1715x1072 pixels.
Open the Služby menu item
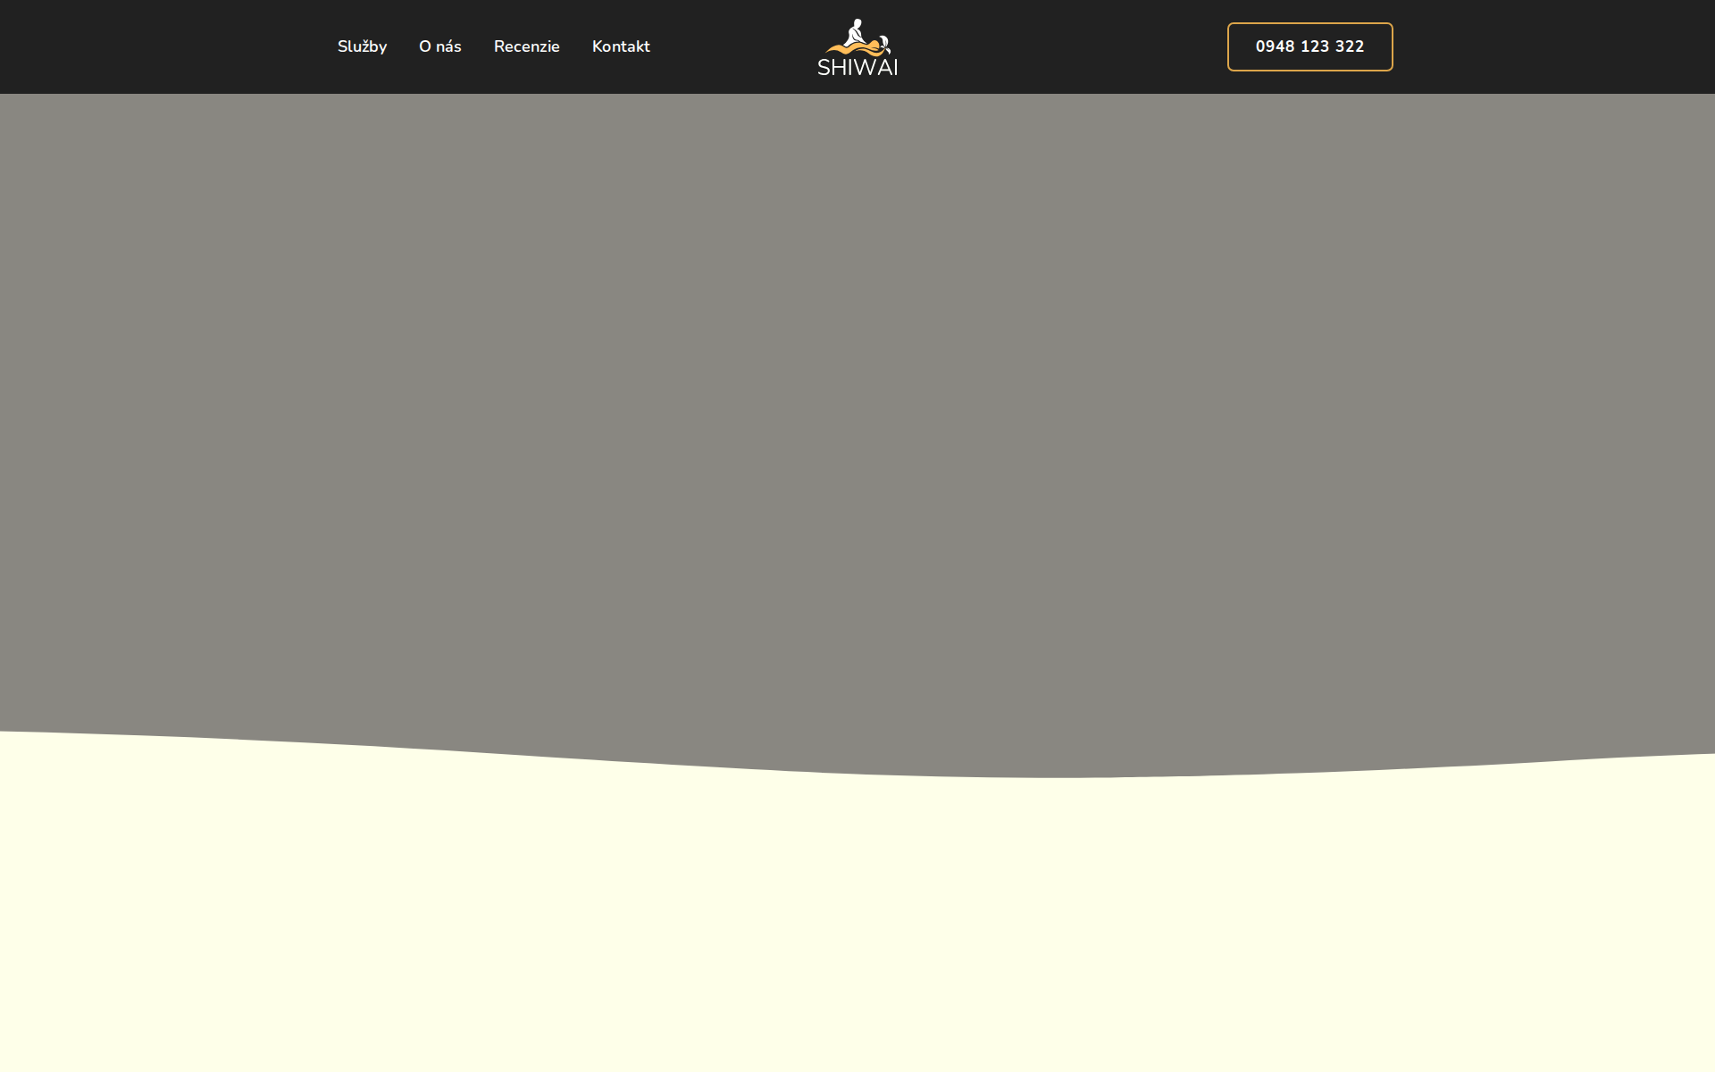[362, 46]
